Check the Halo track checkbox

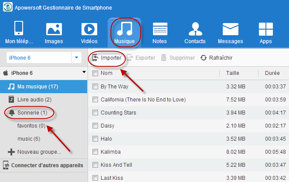[95, 139]
